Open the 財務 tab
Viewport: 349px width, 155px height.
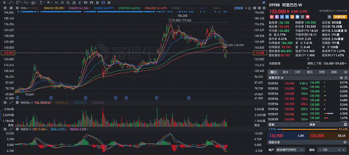tap(322, 72)
